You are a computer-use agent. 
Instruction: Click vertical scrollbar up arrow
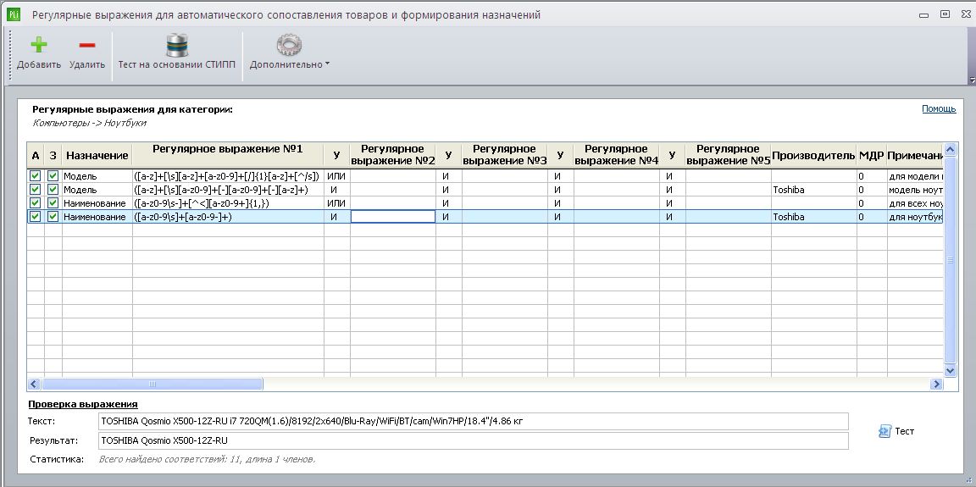(x=950, y=149)
